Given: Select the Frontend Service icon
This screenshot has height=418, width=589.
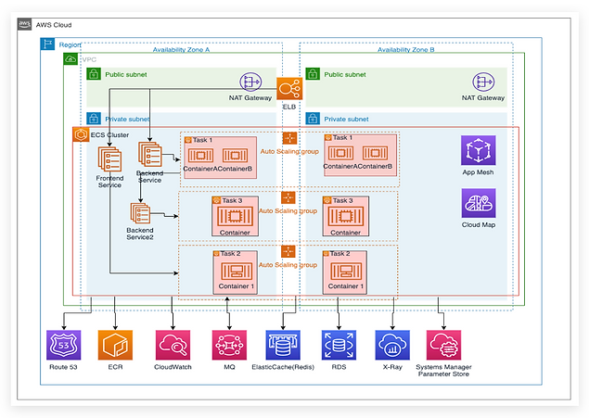Looking at the screenshot, I should pyautogui.click(x=109, y=159).
